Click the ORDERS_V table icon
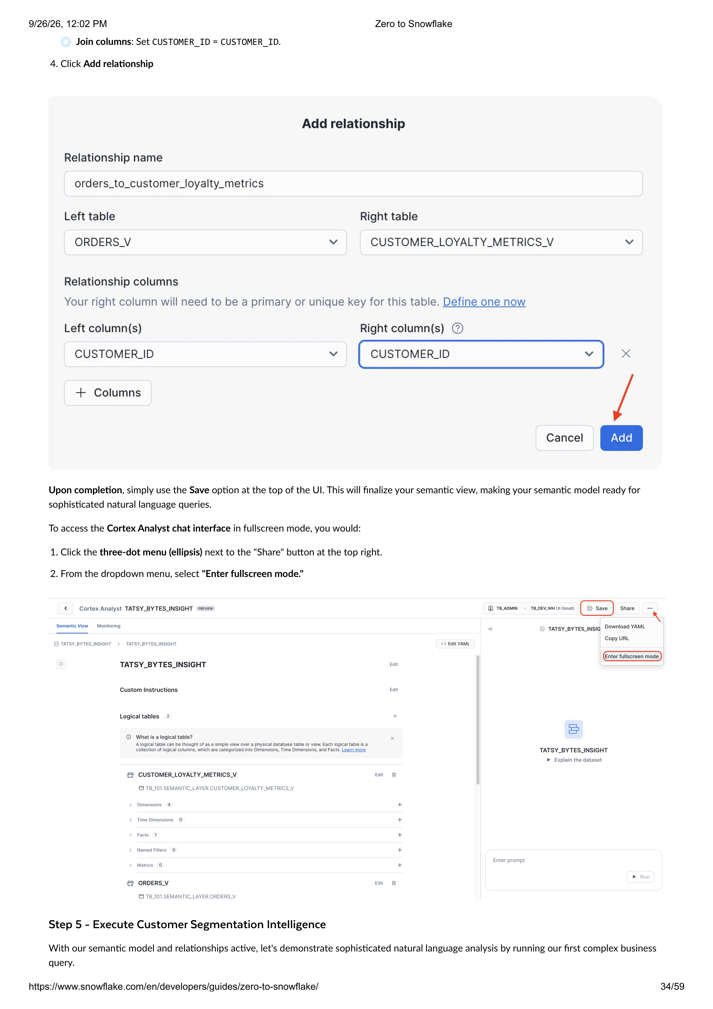 [x=131, y=883]
